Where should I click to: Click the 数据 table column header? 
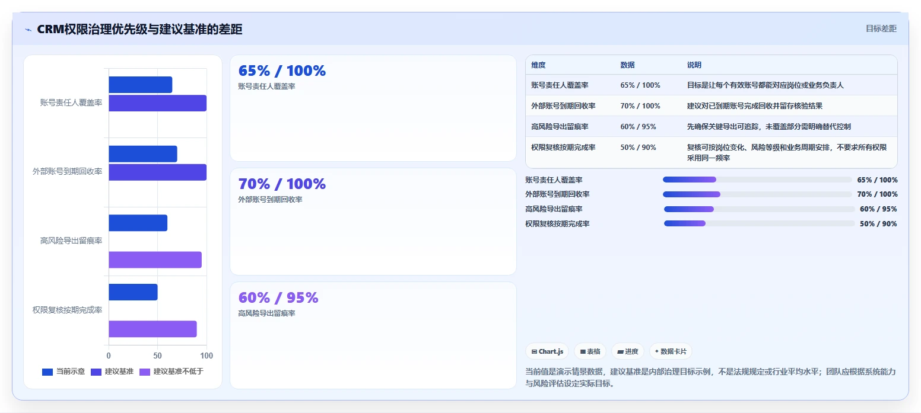(x=627, y=65)
